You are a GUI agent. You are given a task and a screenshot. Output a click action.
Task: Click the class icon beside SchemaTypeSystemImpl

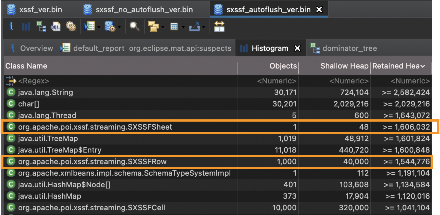click(x=11, y=173)
